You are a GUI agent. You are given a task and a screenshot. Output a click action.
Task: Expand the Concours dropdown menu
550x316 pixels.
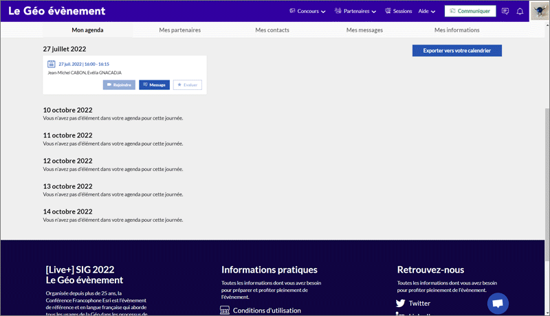[307, 11]
